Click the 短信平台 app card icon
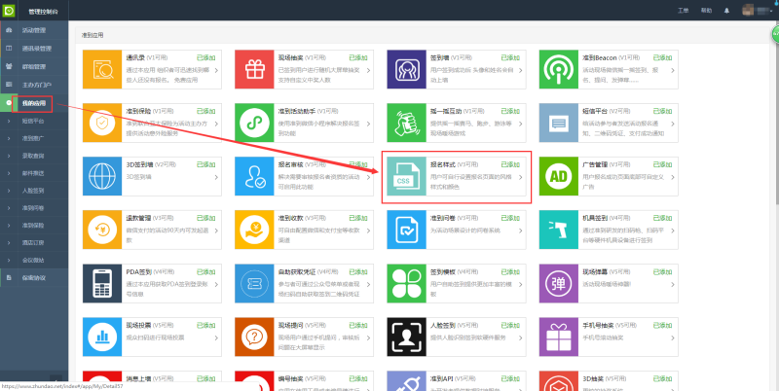This screenshot has width=779, height=391. (558, 124)
